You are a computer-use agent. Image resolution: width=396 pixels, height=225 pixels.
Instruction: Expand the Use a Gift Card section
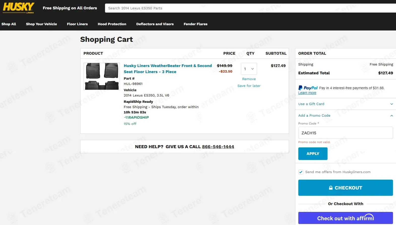pyautogui.click(x=345, y=104)
